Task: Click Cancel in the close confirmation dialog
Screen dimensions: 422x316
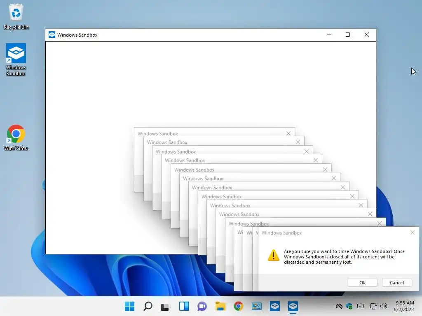Action: click(397, 282)
